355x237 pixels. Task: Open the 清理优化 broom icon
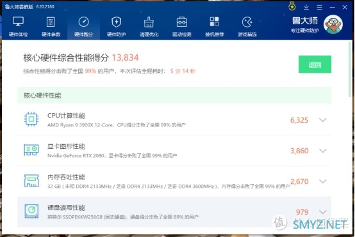click(x=149, y=22)
